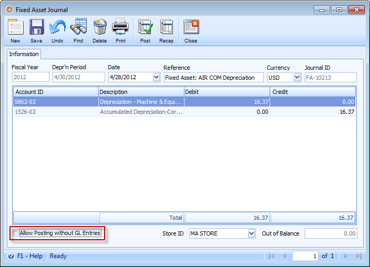This screenshot has height=267, width=370.
Task: Go to last record navigation arrow
Action: (x=358, y=255)
